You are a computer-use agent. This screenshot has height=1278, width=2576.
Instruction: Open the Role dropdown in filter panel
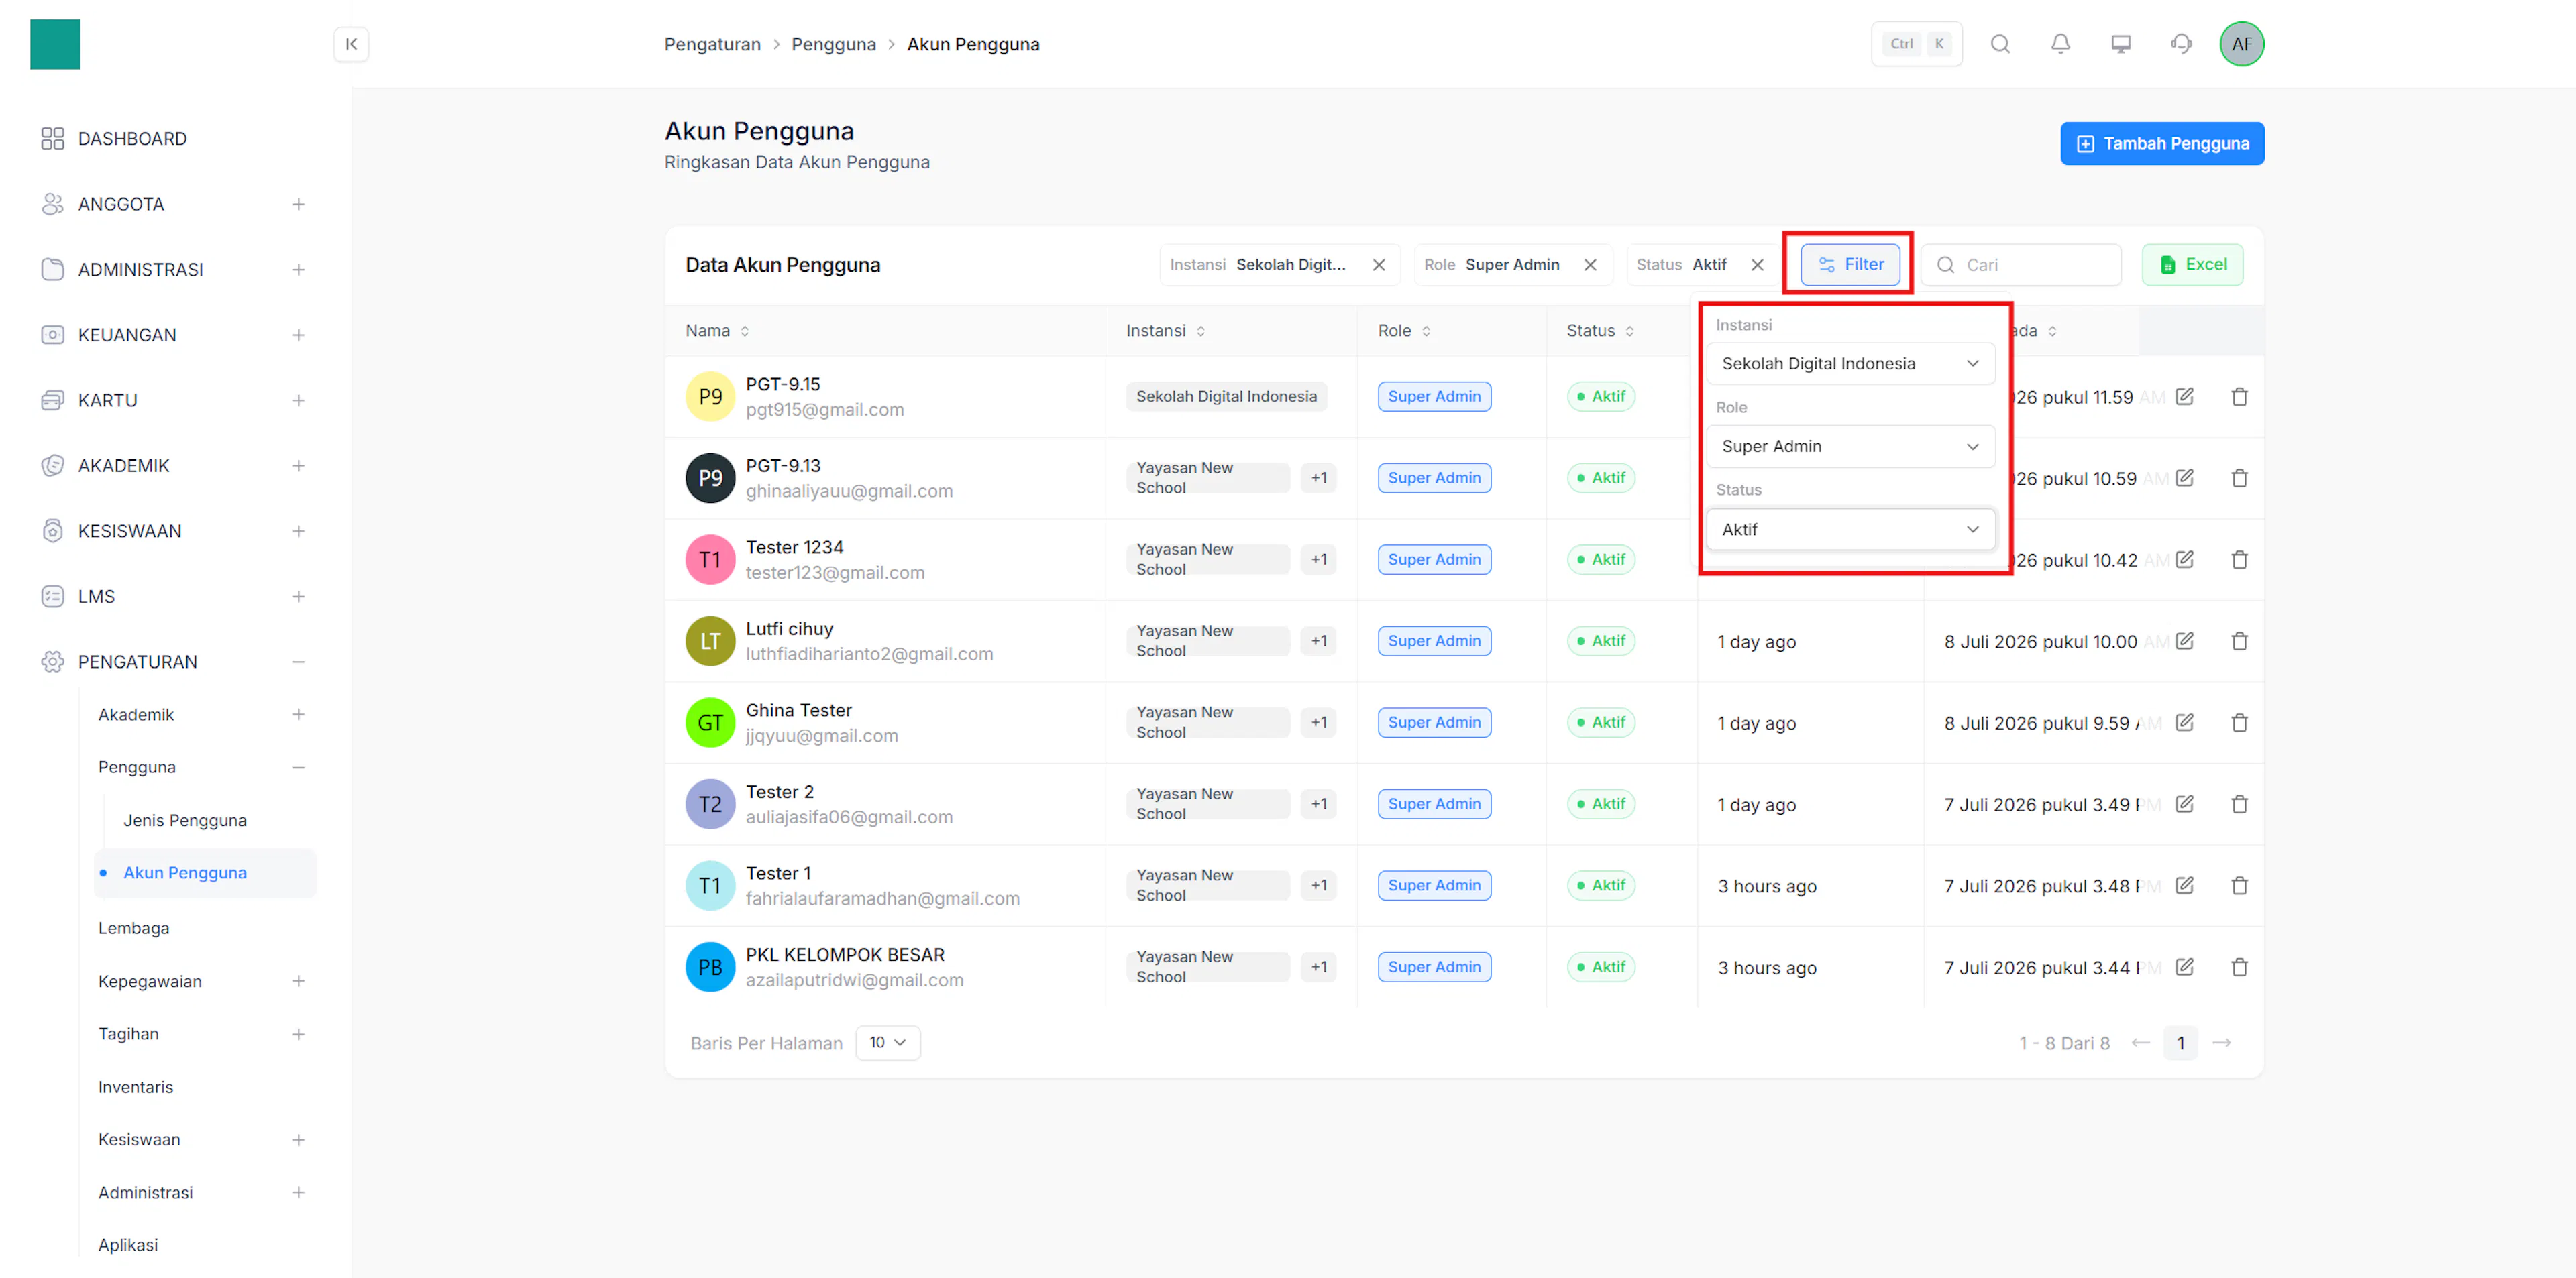click(1850, 447)
